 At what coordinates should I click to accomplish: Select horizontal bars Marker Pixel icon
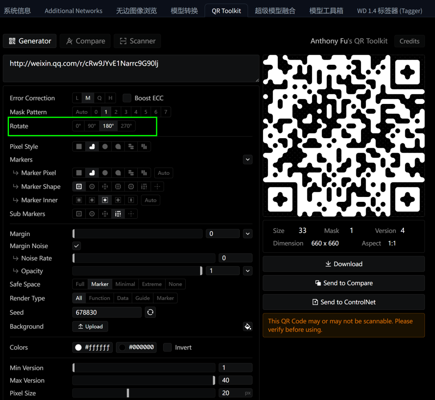click(131, 173)
